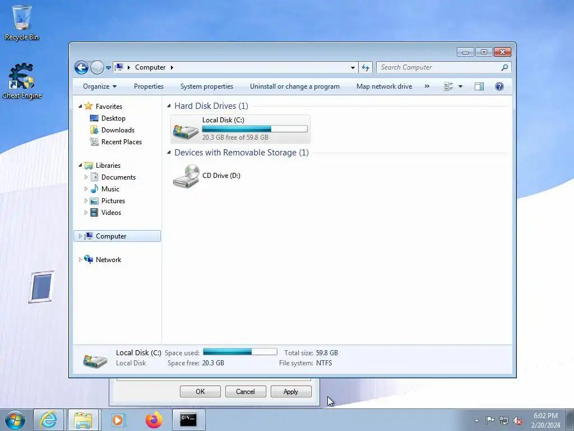Image resolution: width=574 pixels, height=431 pixels.
Task: Click the greyed Forward navigation button
Action: (x=97, y=67)
